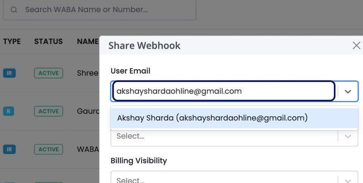The image size is (363, 183).
Task: Click the IR type badge in the WABA row
Action: tap(10, 149)
